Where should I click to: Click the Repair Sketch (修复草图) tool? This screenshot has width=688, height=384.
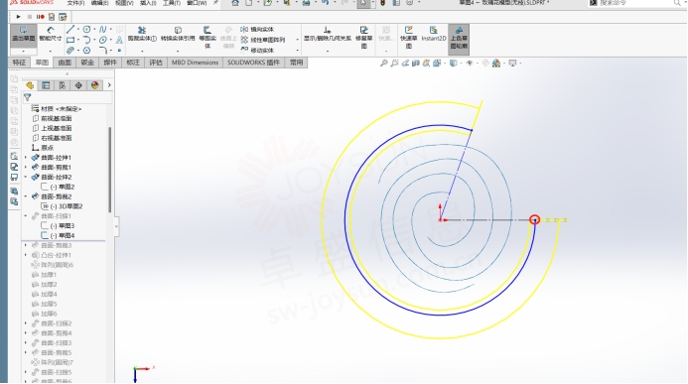tap(363, 37)
